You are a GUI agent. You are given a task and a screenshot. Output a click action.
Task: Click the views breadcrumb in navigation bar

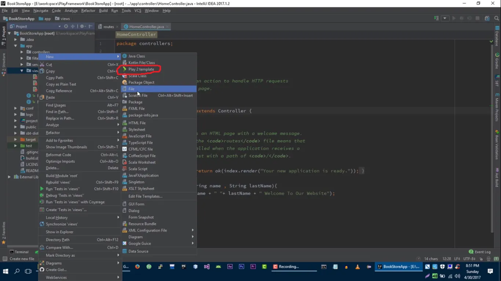[63, 19]
